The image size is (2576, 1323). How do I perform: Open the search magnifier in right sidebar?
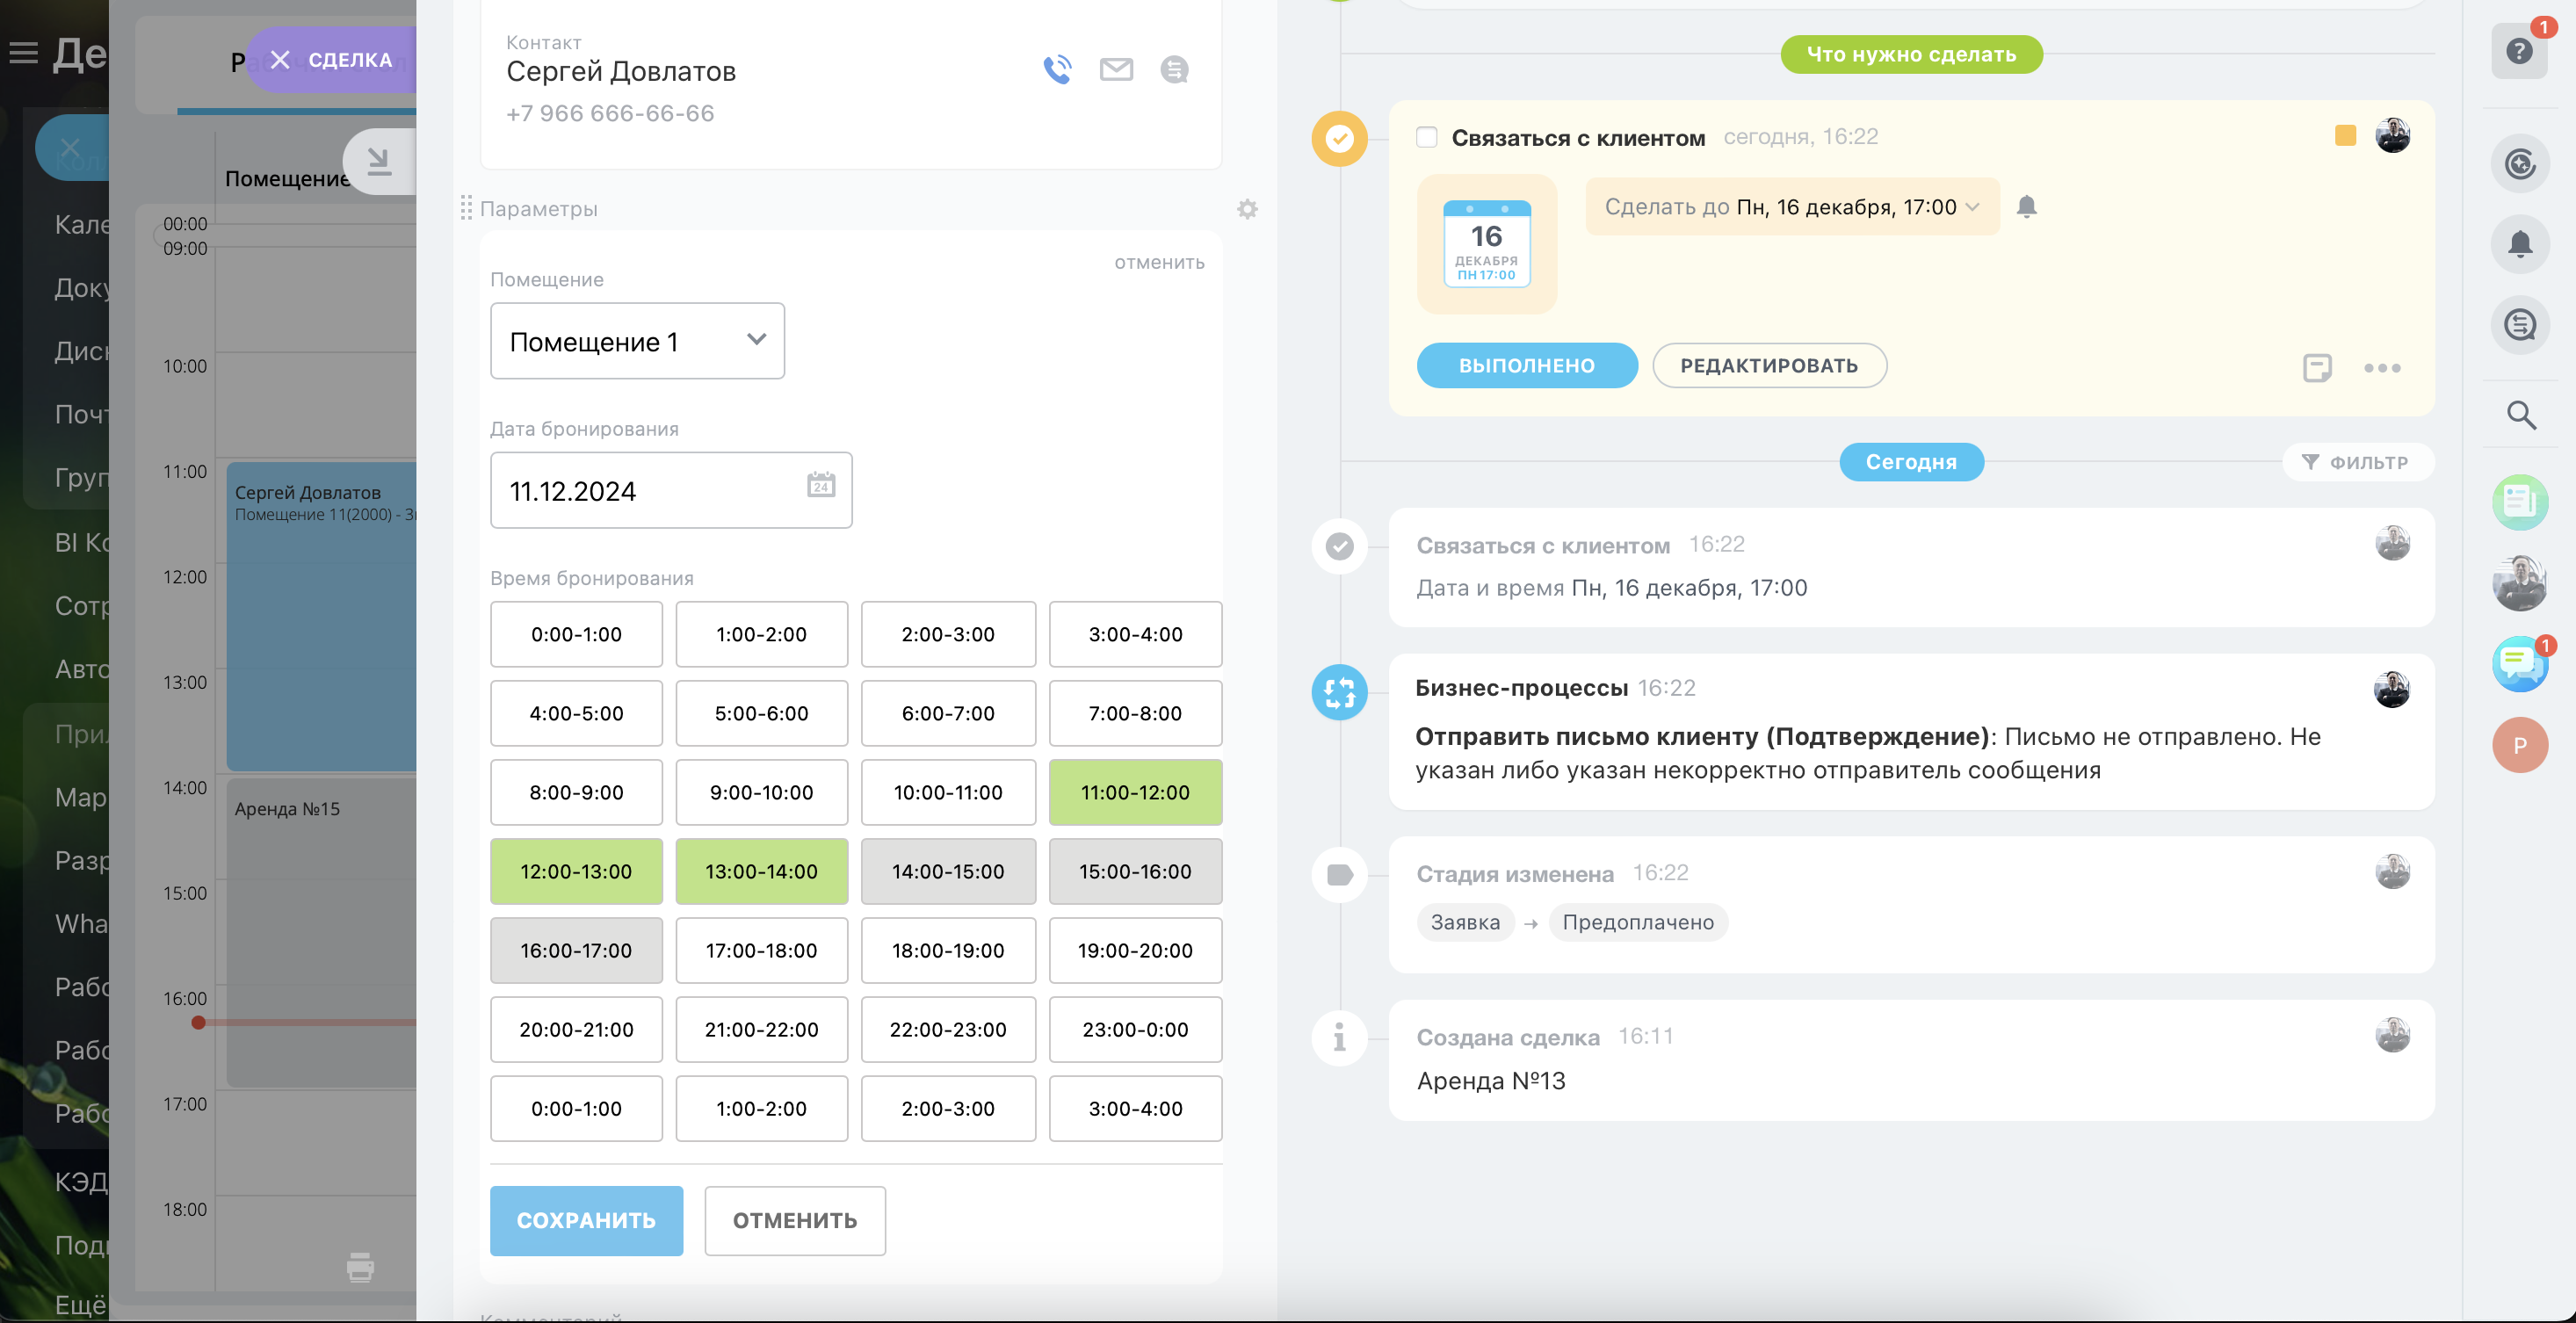coord(2520,415)
